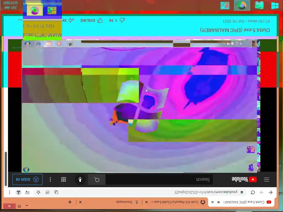
Task: Click the YouTube logo
Action: pos(244,179)
